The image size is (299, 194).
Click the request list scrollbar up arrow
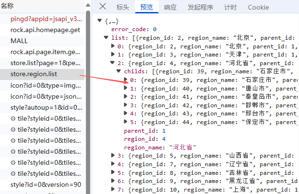pos(88,5)
